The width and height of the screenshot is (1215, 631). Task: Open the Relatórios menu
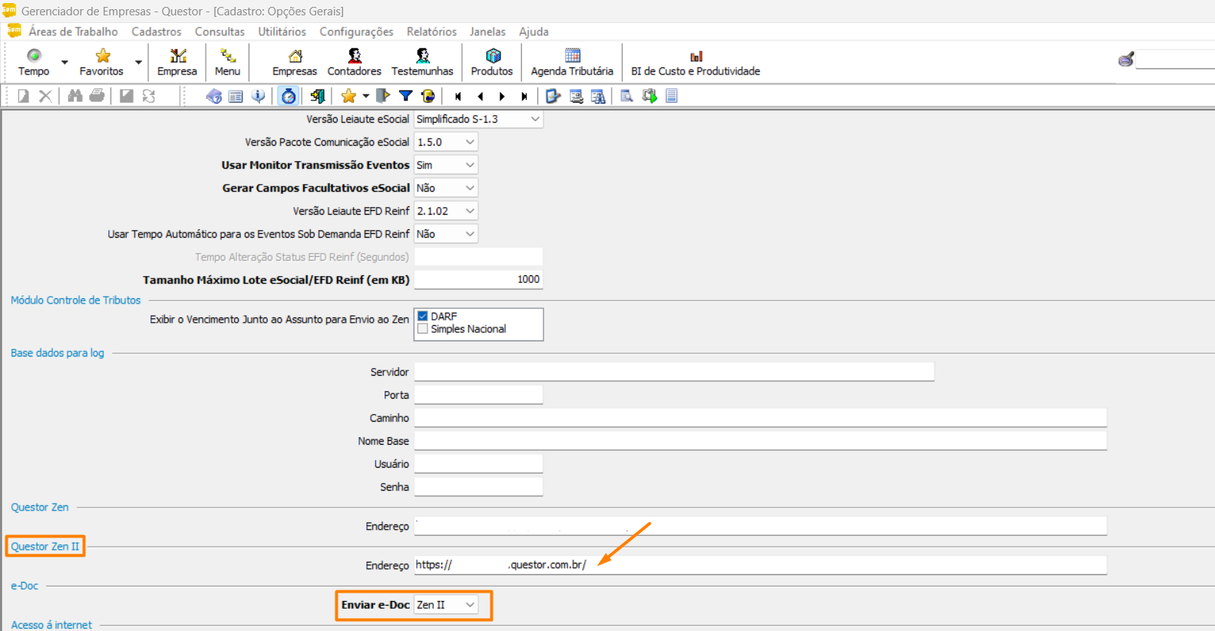[x=431, y=31]
